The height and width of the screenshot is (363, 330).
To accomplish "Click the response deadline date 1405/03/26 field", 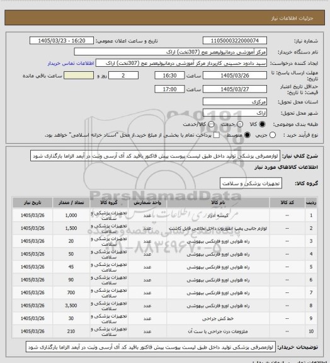I will pyautogui.click(x=235, y=76).
